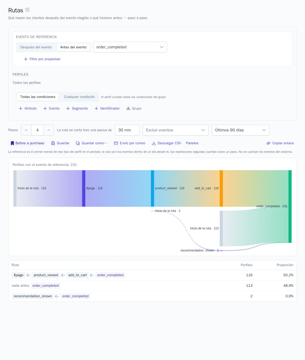Click the Envío por correo envelope icon
The width and height of the screenshot is (305, 360).
[116, 143]
